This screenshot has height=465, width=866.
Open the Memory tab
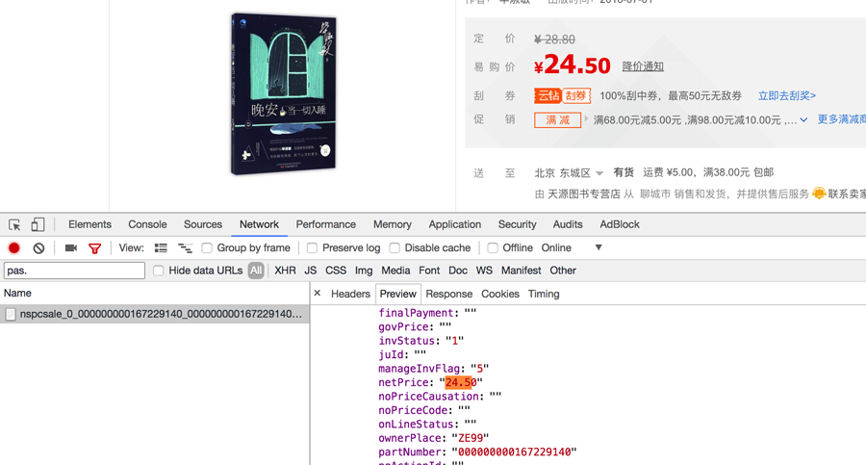tap(393, 224)
